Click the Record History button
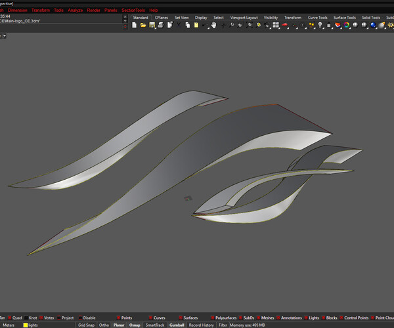 coord(201,325)
